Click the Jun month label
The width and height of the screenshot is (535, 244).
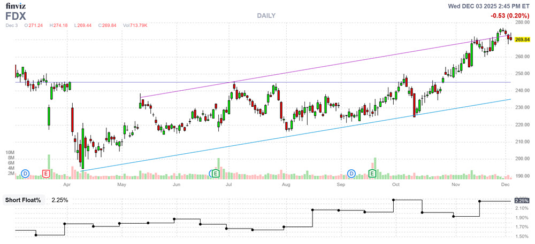tap(176, 184)
